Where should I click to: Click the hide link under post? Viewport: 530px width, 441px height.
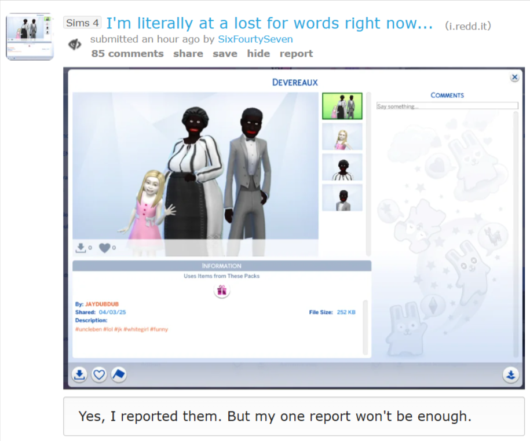point(258,53)
